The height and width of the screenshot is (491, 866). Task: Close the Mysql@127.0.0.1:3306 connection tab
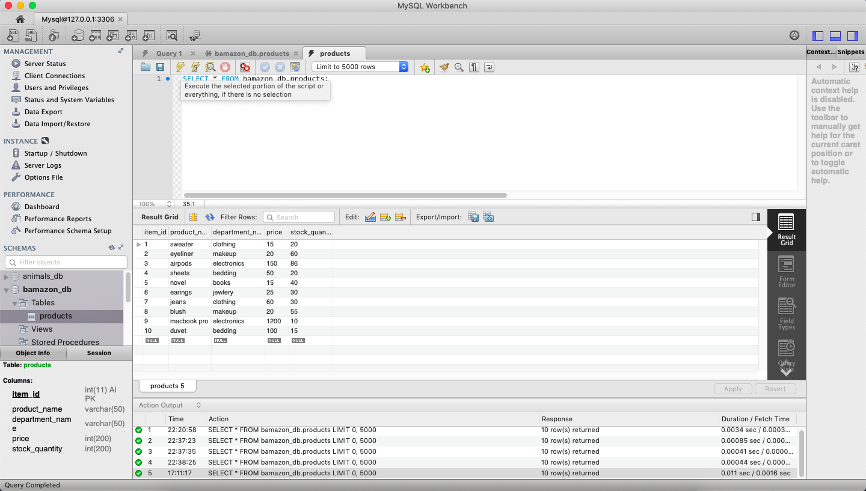click(120, 19)
